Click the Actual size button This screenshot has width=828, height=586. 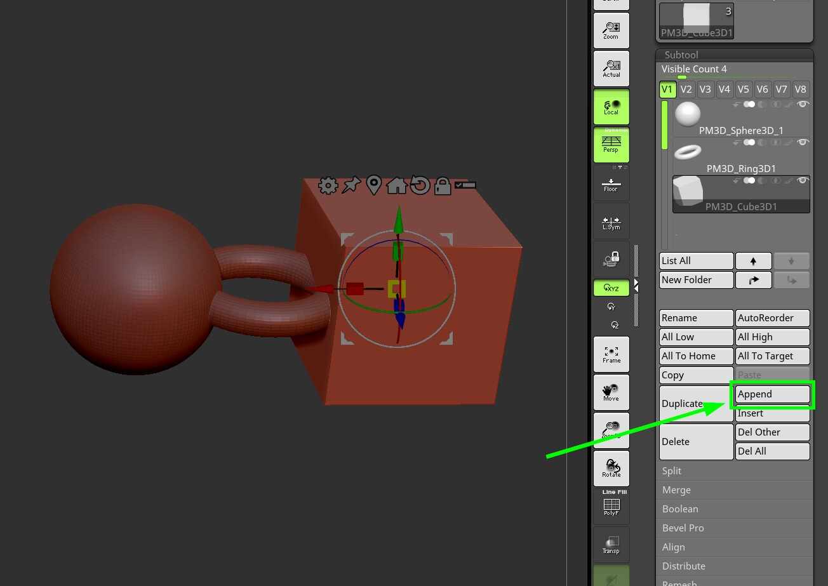click(611, 69)
